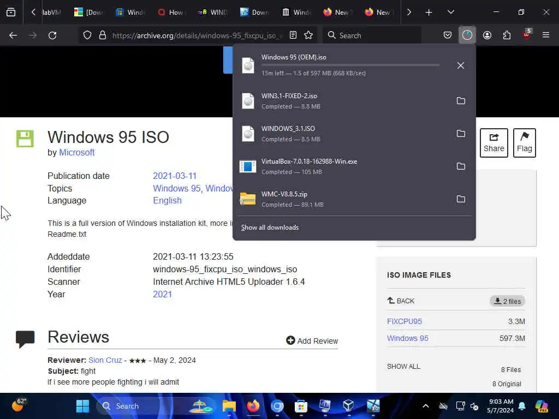Open uBlock Origin extension icon
559x419 pixels.
527,34
